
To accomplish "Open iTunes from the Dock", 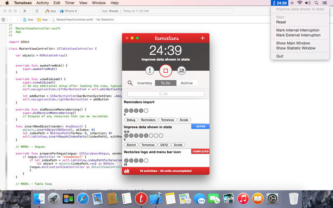I will coord(243,199).
